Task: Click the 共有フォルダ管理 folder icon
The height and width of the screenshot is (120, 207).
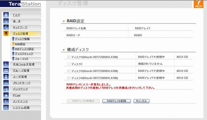Action: [6, 64]
